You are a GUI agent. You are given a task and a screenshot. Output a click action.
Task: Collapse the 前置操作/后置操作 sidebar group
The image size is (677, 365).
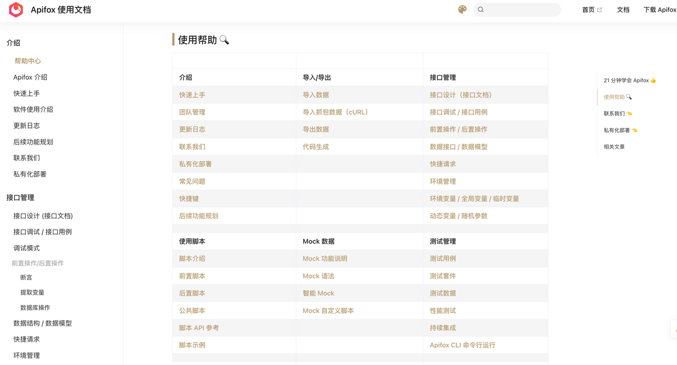tap(38, 263)
